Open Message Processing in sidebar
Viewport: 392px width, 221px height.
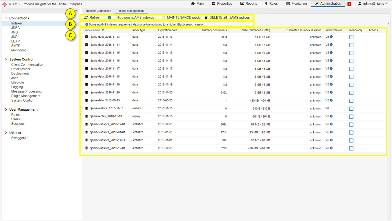[x=26, y=91]
